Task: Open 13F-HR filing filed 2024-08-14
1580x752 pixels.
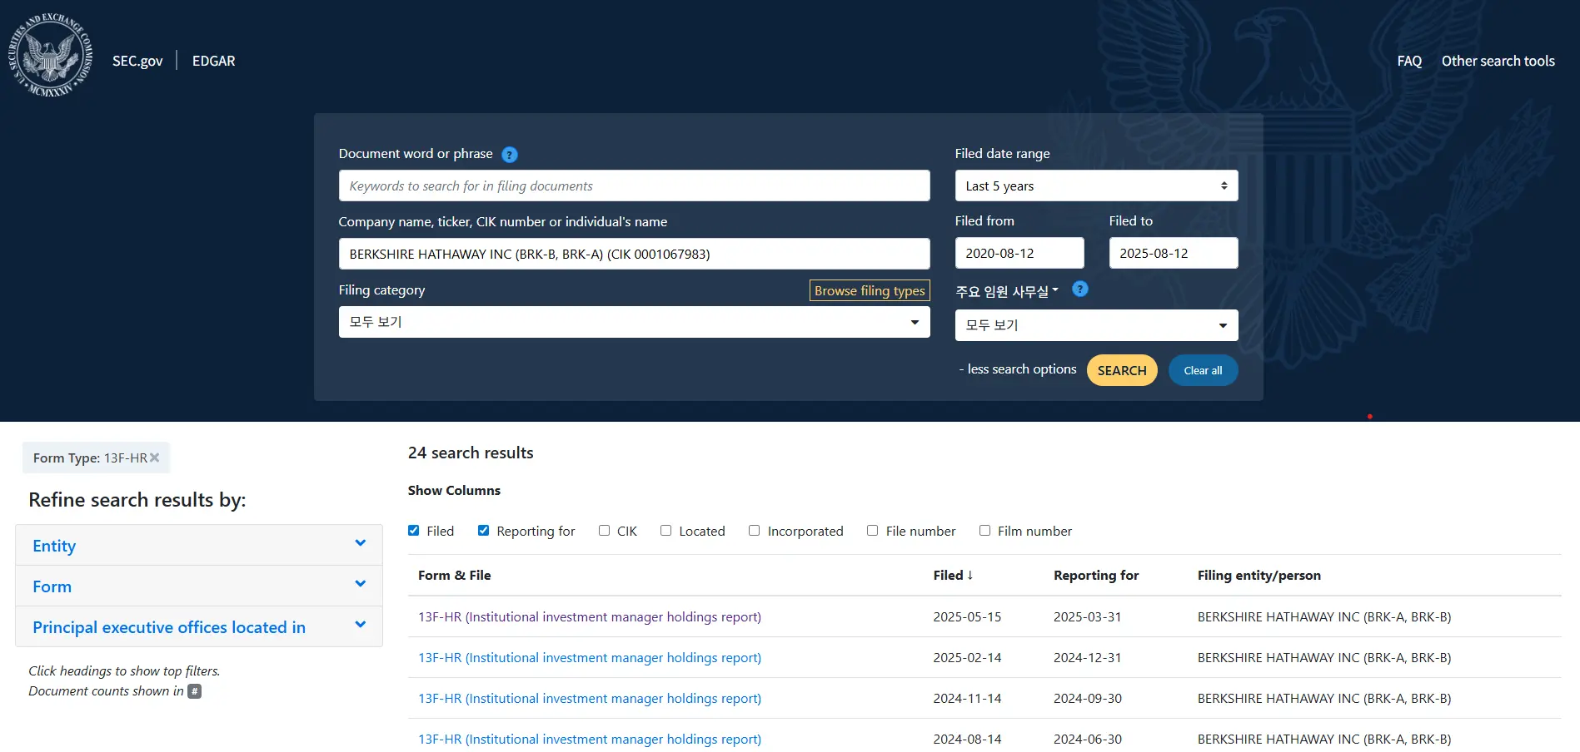Action: coord(590,740)
